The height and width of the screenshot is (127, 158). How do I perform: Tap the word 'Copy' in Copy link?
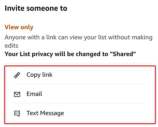point(33,75)
